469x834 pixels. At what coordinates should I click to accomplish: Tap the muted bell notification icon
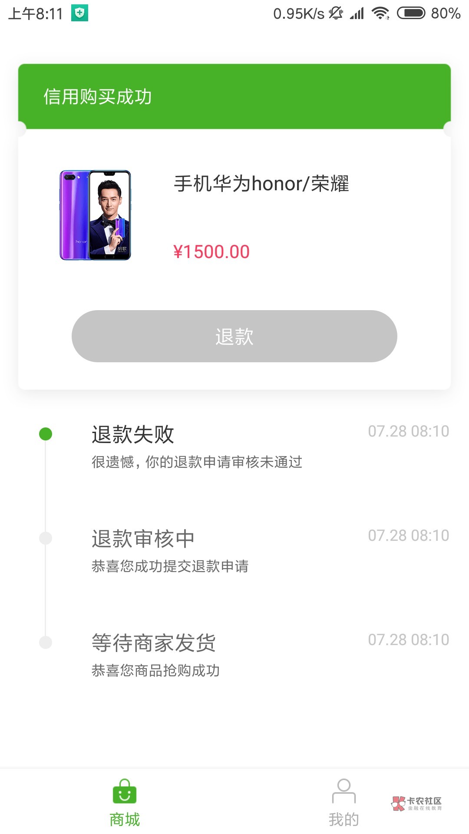click(x=336, y=13)
